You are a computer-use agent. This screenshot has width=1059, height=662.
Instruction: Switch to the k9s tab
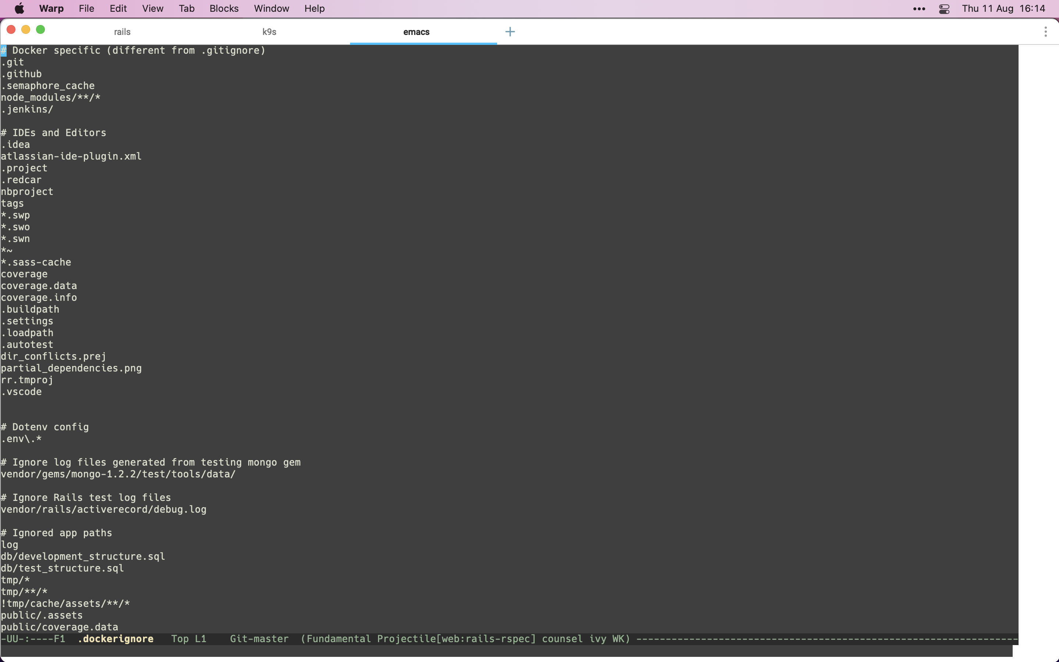coord(269,32)
